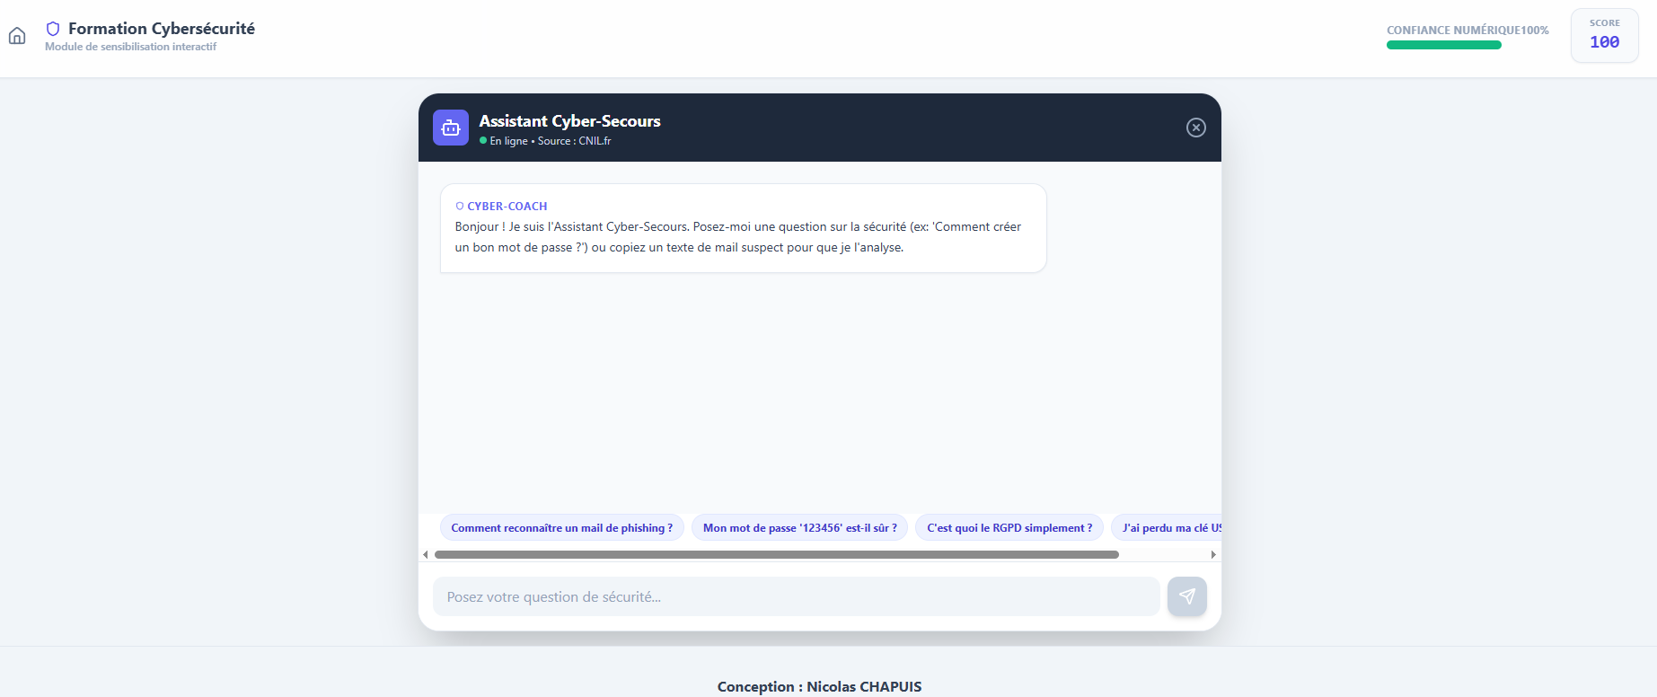The height and width of the screenshot is (697, 1657).
Task: Click the 'En ligne • Source : CNIL.fr' status text
Action: click(551, 141)
